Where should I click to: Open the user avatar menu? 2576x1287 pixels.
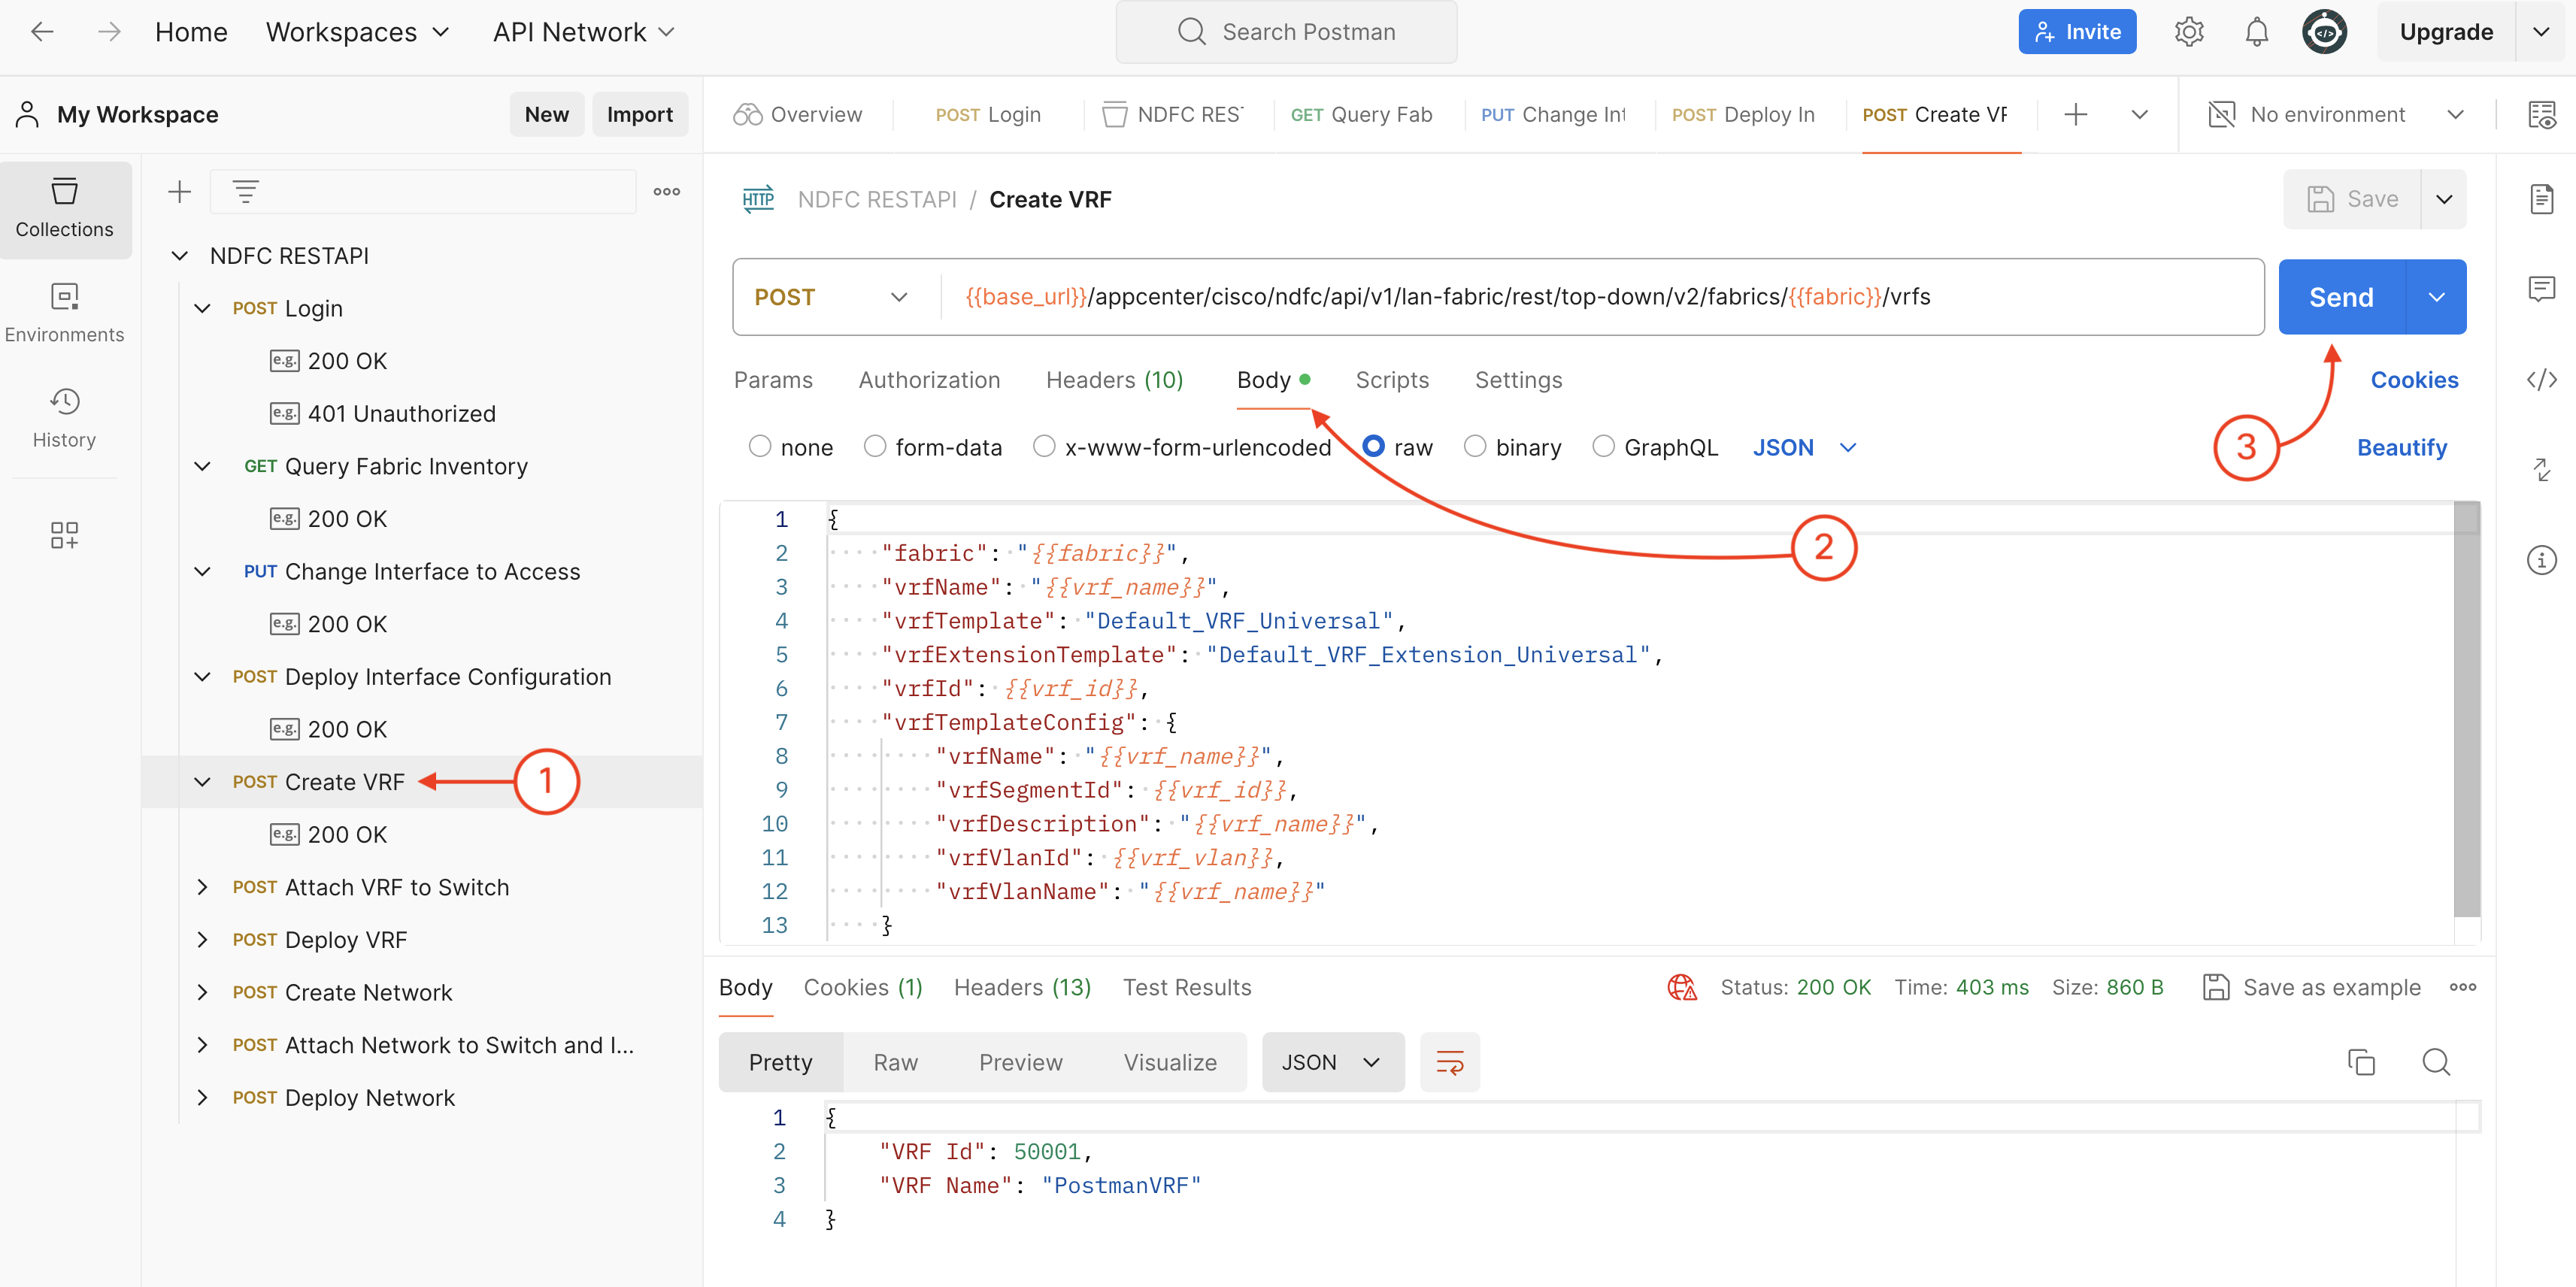[2325, 32]
